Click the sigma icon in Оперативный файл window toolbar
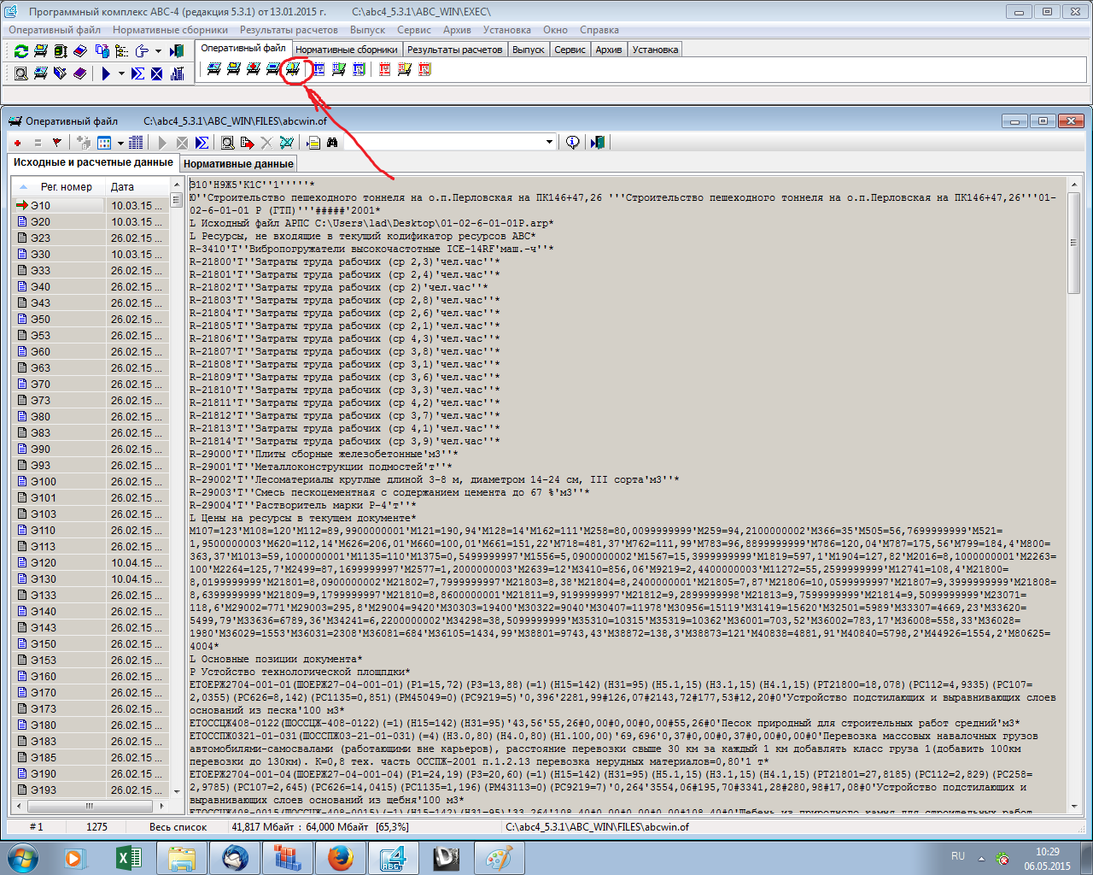The height and width of the screenshot is (875, 1093). 202,143
